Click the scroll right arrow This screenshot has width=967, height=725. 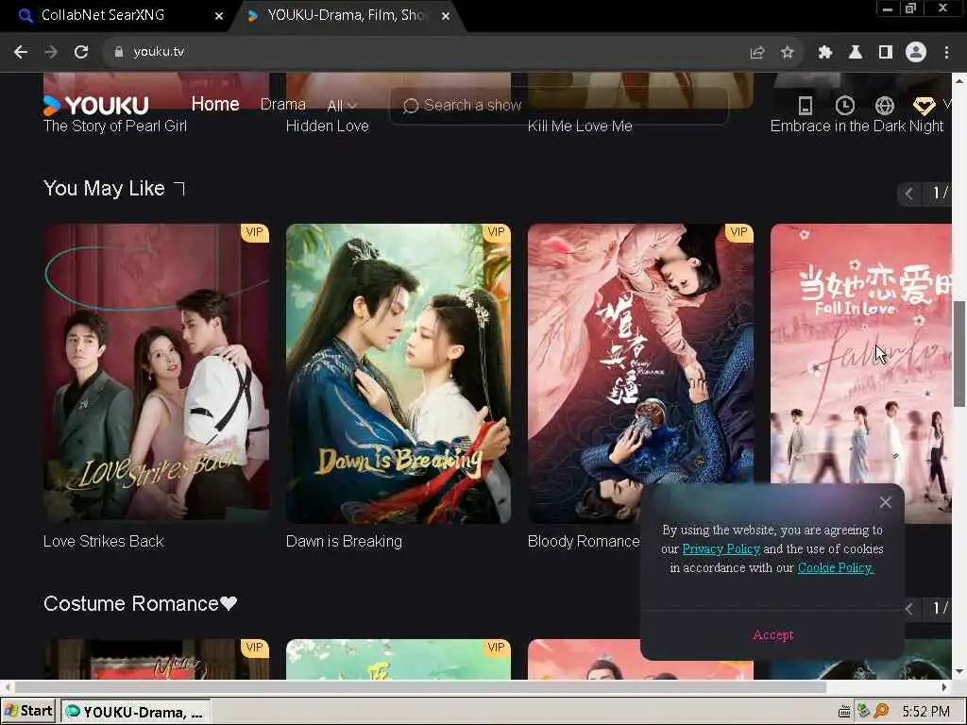[944, 687]
